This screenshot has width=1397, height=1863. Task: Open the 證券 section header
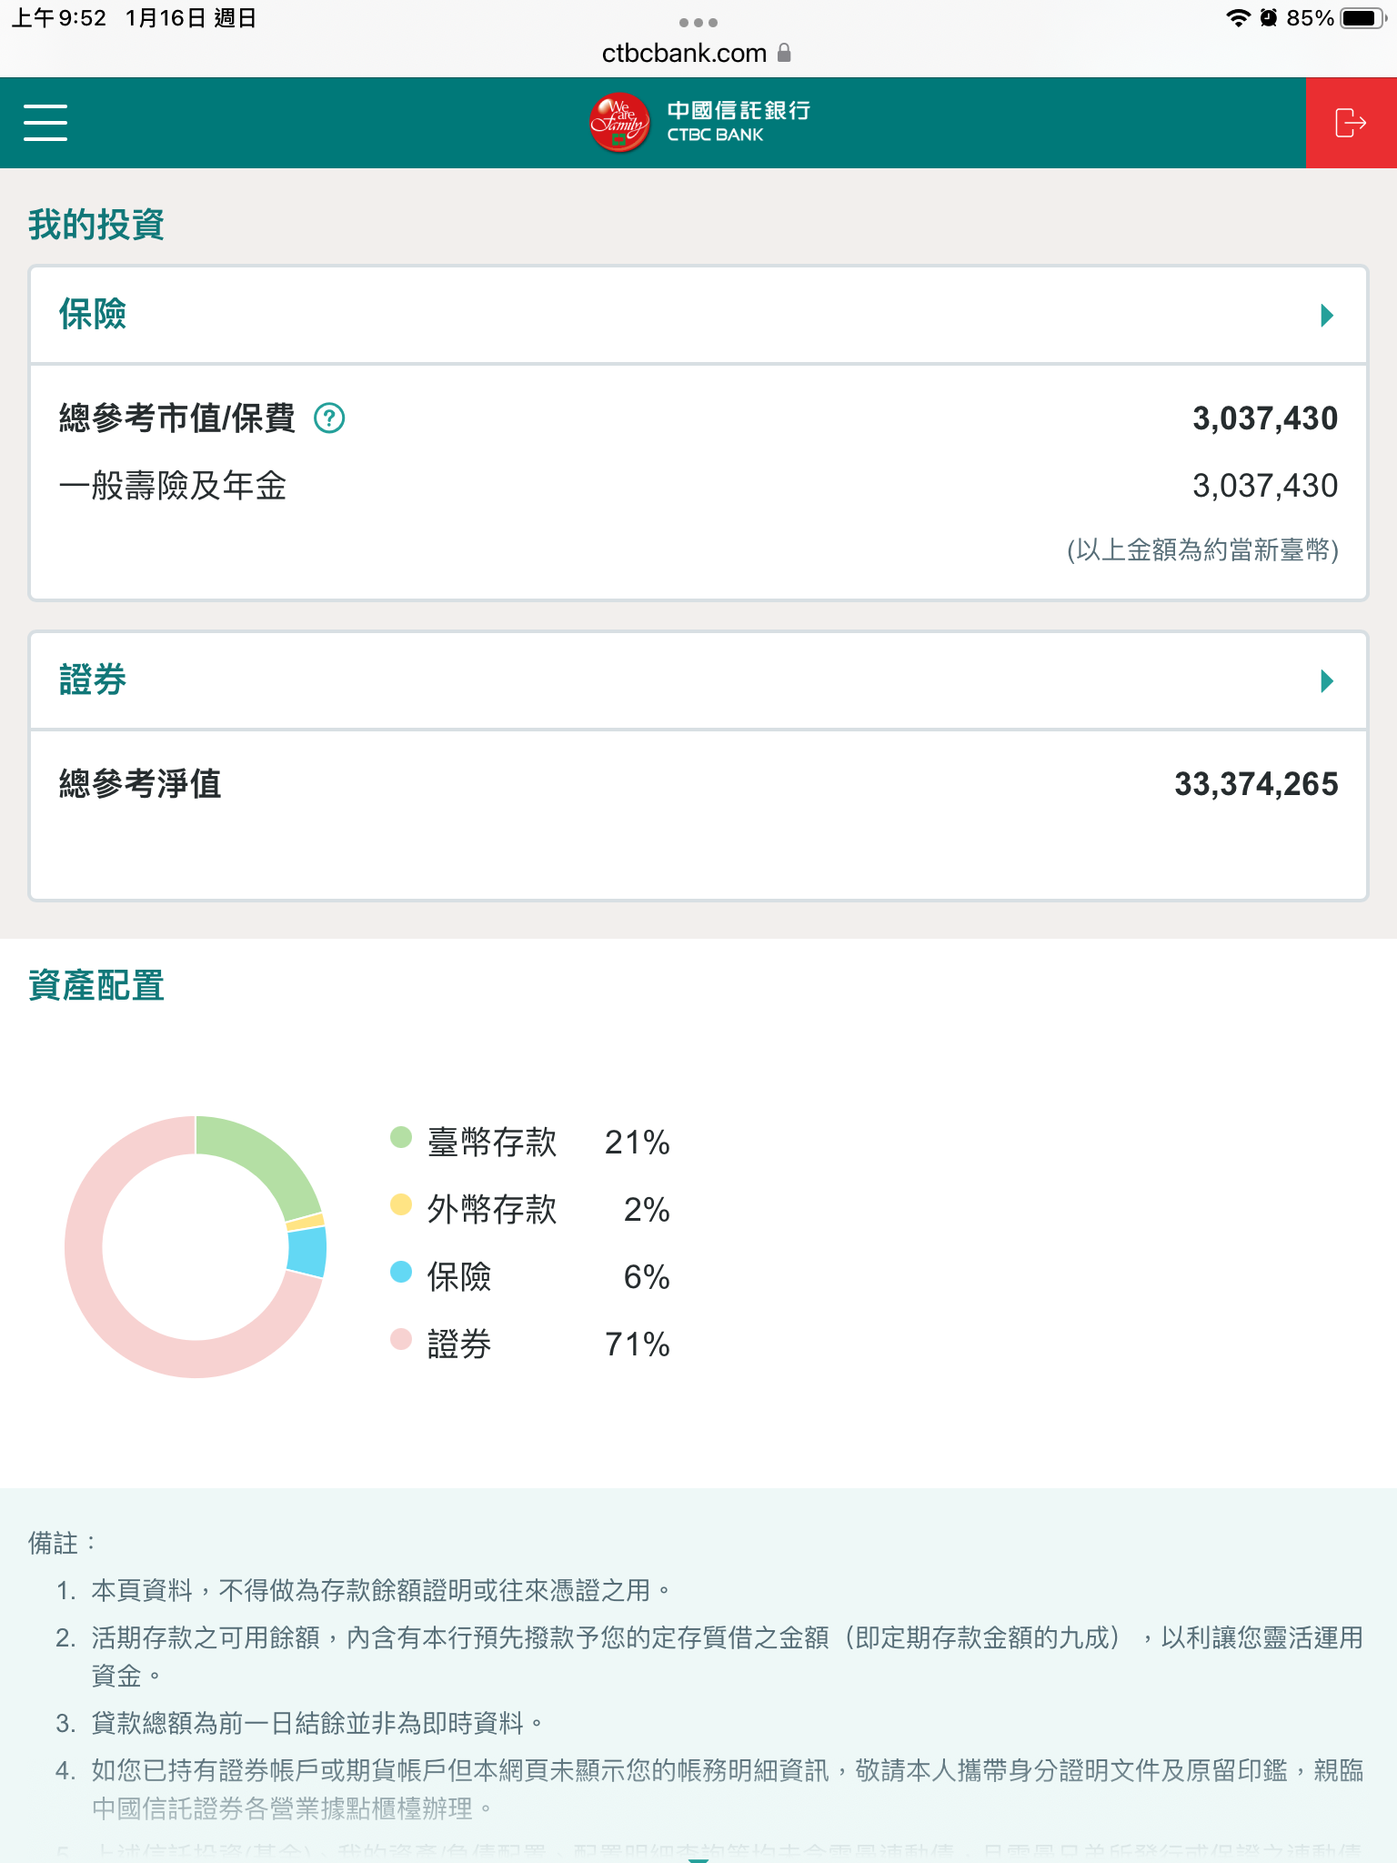click(x=93, y=680)
